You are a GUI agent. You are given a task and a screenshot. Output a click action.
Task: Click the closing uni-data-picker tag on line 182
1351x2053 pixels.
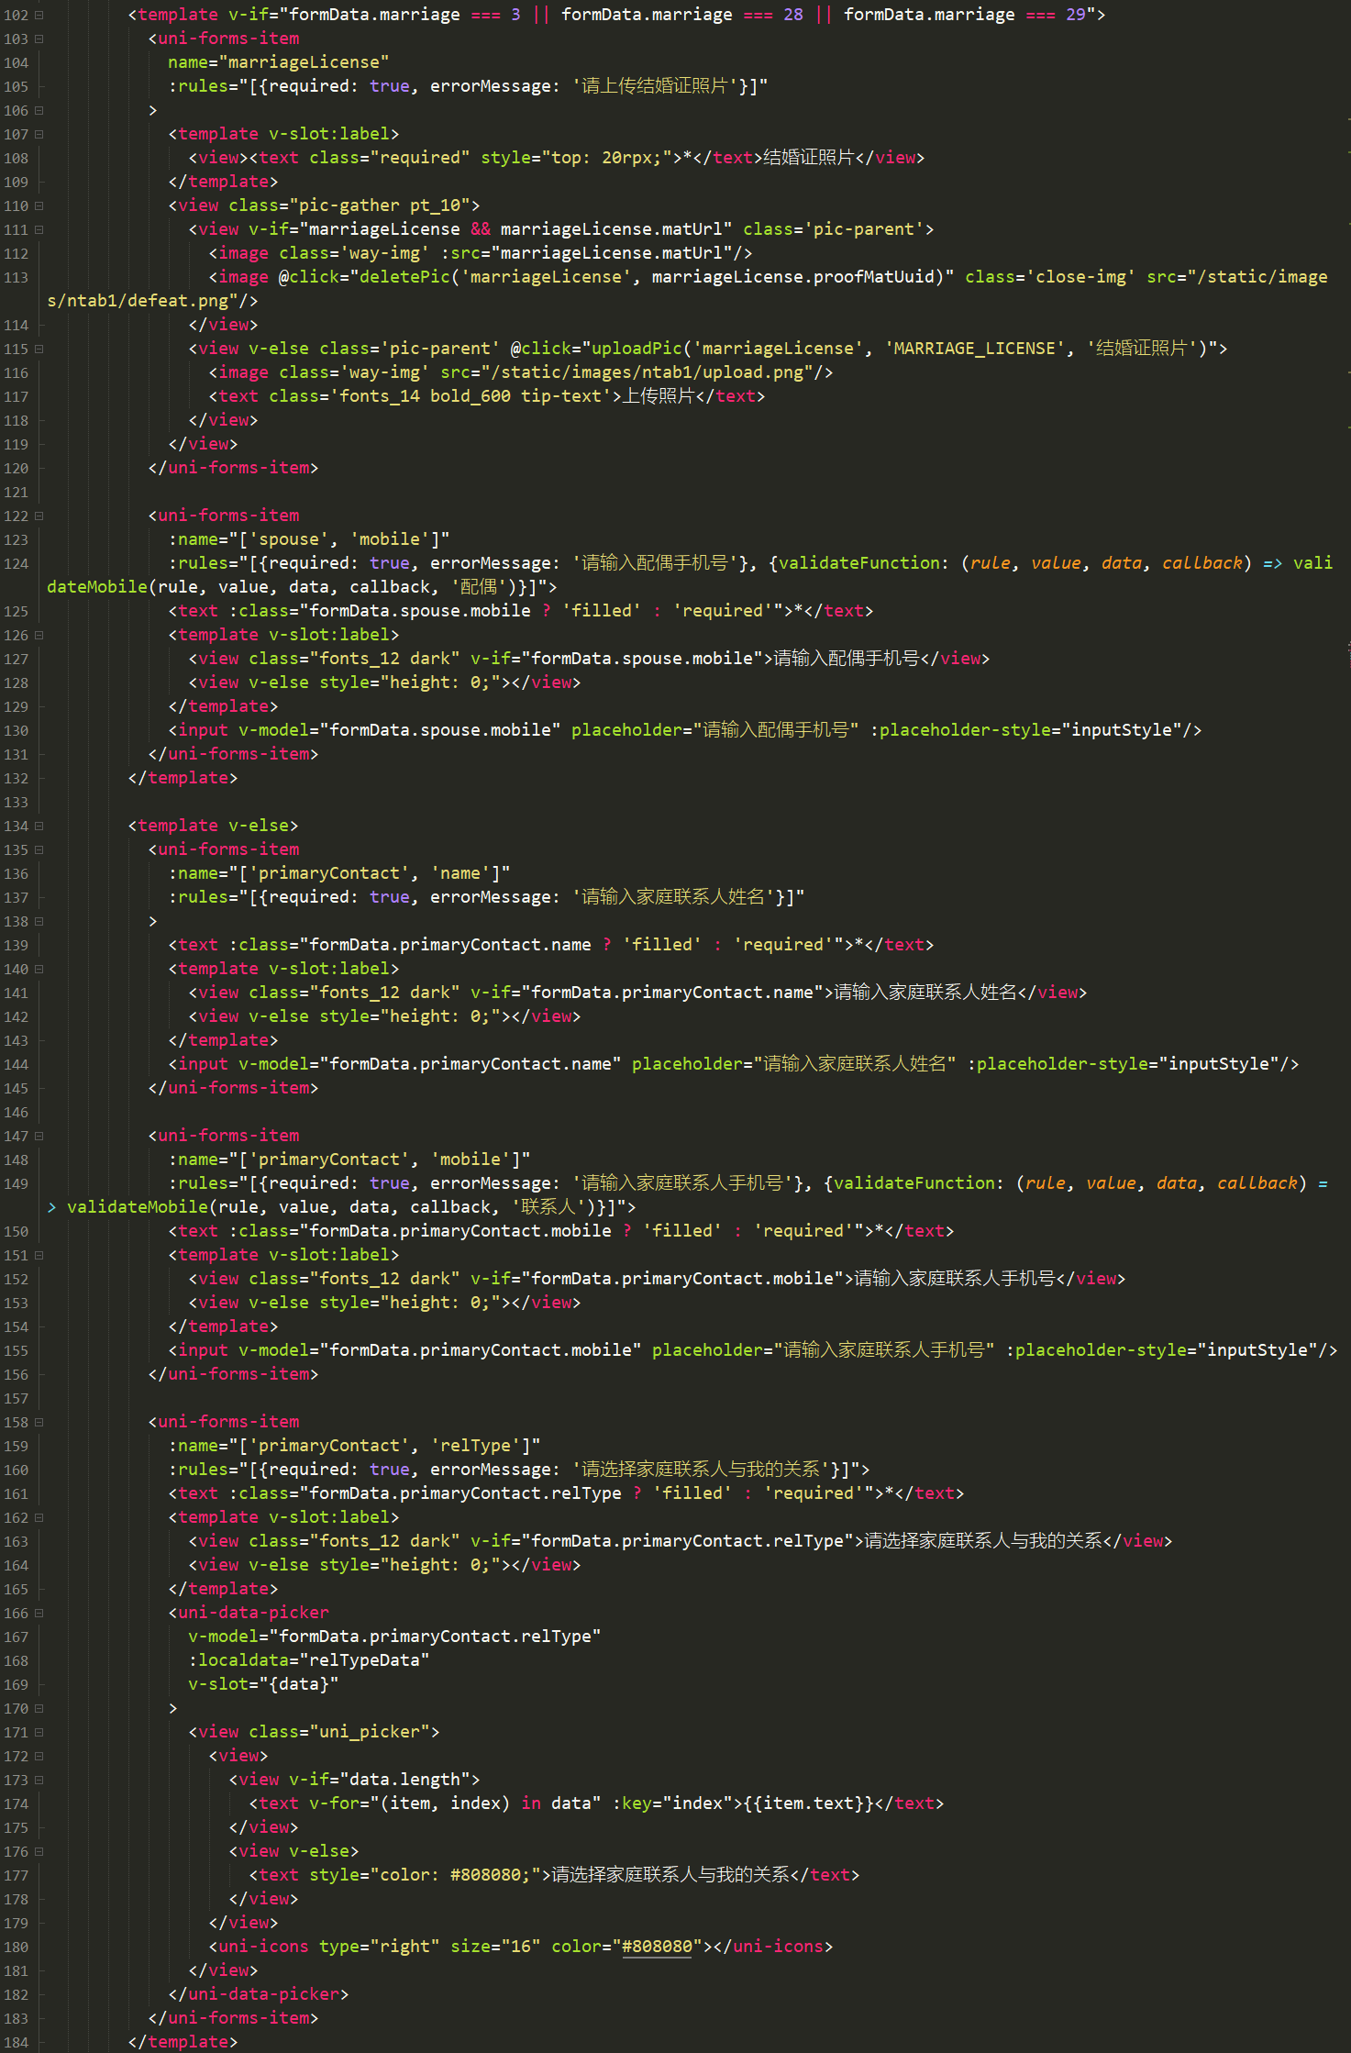pos(259,1994)
